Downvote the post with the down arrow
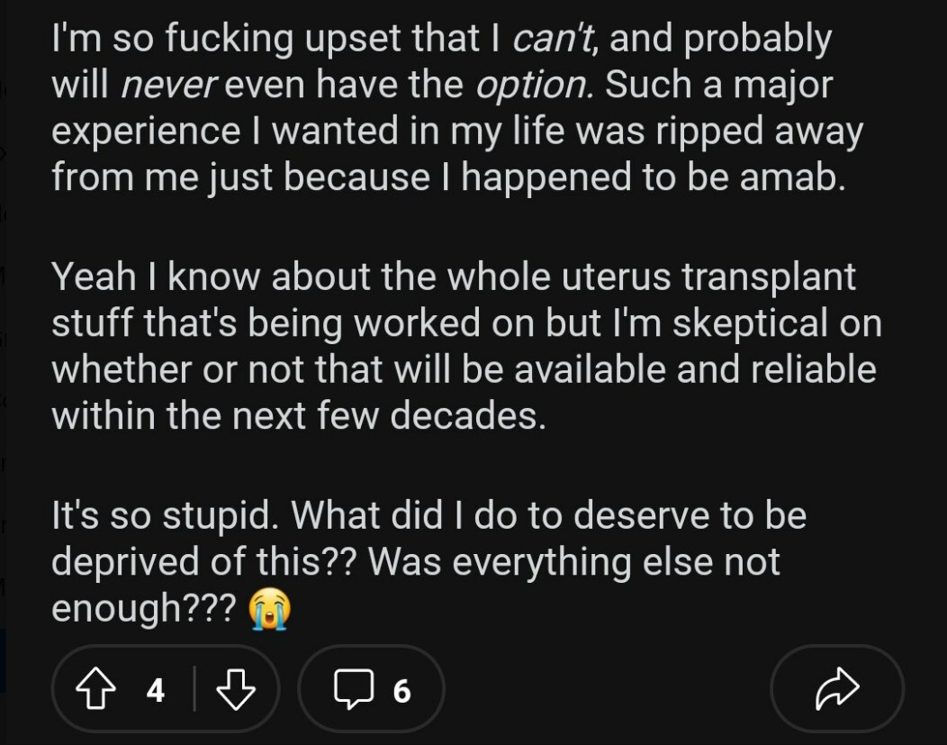The width and height of the screenshot is (947, 745). click(237, 691)
